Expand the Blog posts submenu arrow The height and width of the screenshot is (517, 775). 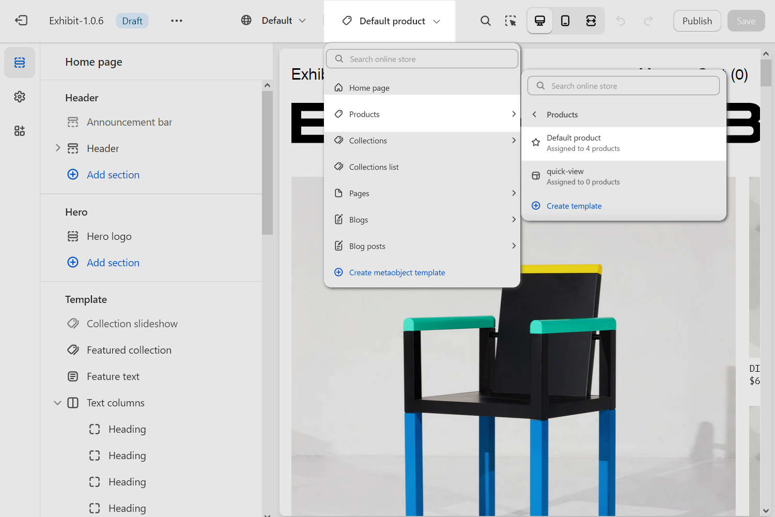514,246
